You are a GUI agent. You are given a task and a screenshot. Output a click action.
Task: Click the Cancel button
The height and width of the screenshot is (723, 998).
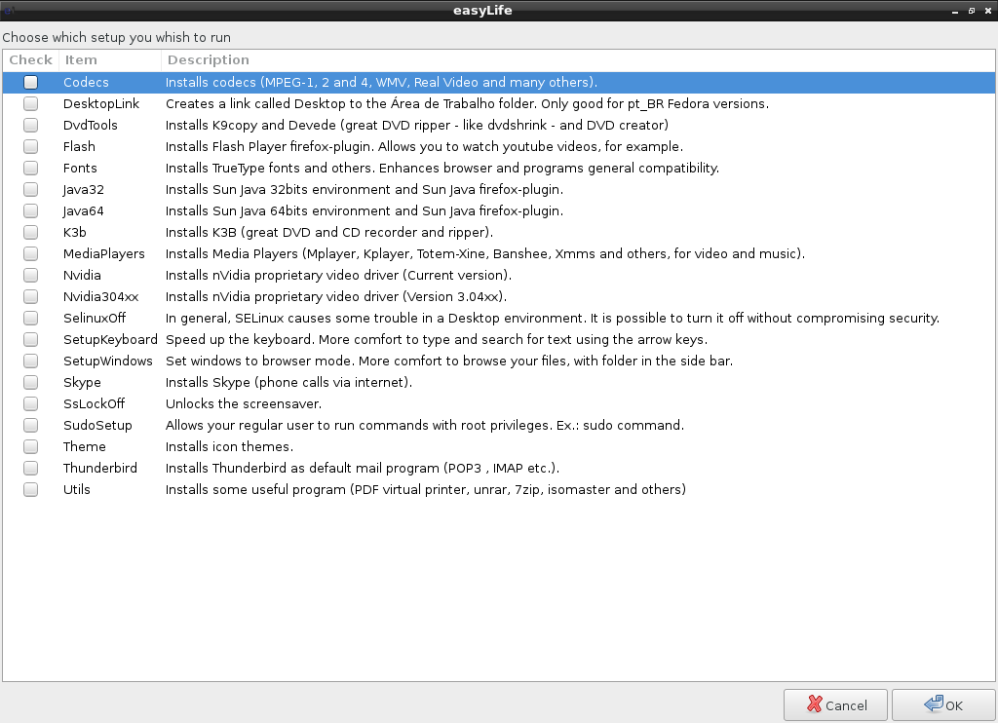click(x=835, y=705)
